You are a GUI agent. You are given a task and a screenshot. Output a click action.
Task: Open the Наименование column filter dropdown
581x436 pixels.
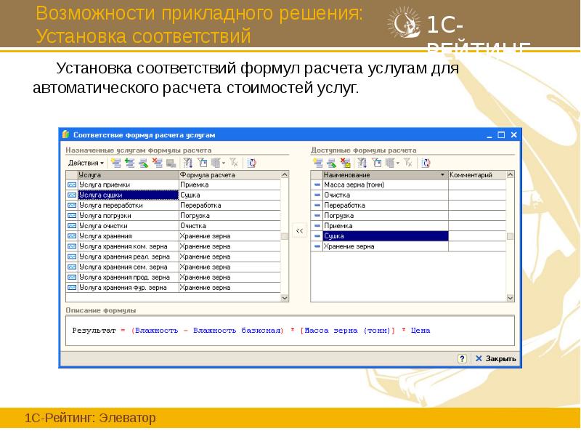pos(442,175)
